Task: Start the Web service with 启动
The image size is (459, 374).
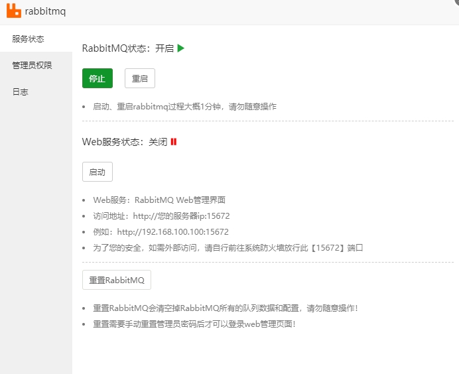Action: (98, 172)
